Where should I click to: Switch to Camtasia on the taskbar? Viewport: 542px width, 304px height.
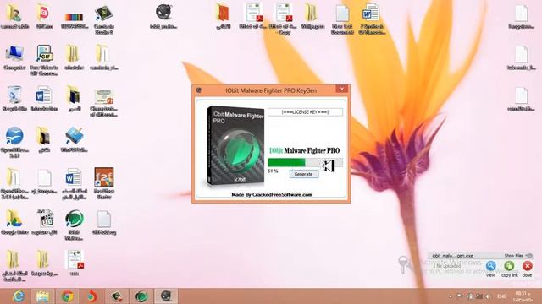(x=117, y=296)
